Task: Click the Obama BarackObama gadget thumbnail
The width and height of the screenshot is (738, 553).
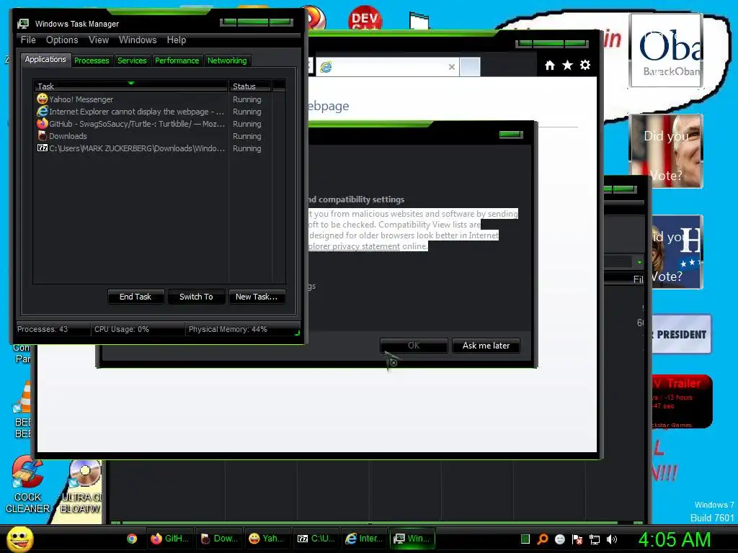Action: (x=665, y=50)
